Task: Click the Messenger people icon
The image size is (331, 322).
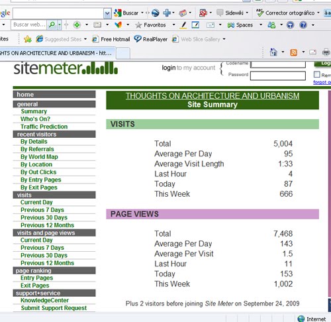Action: coord(271,25)
